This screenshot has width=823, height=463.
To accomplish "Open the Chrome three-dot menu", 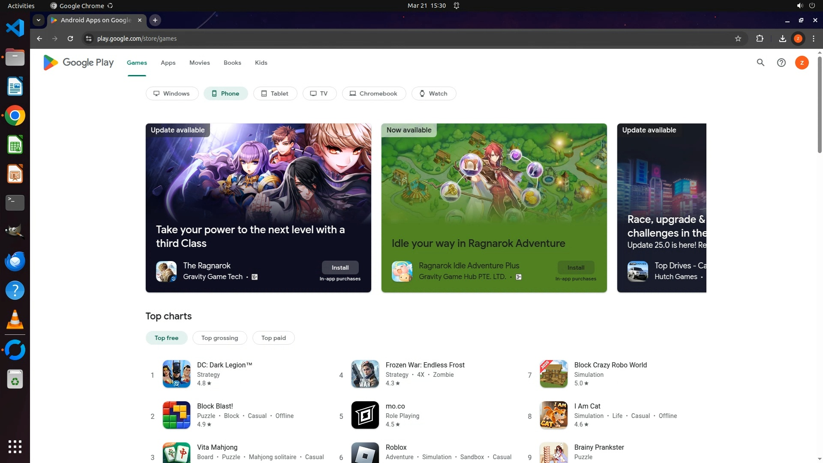I will [x=814, y=39].
